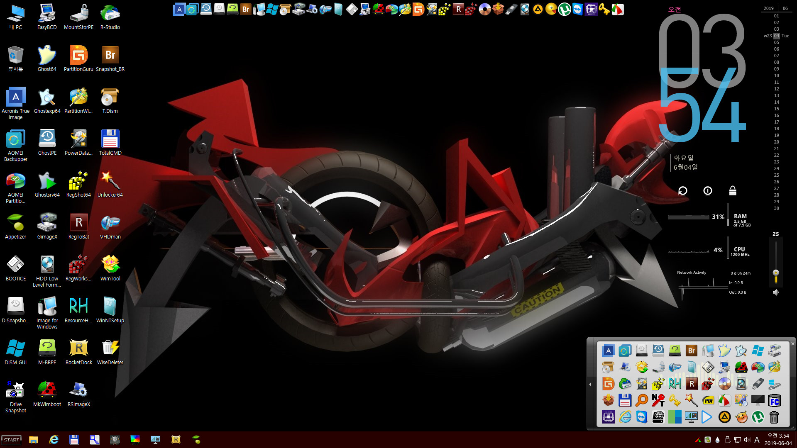
Task: Open the floppy disk TotalCMD taskbar icon
Action: pyautogui.click(x=74, y=440)
